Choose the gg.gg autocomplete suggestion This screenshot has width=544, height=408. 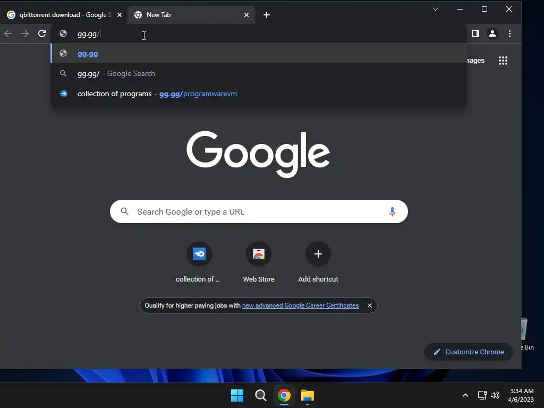click(259, 54)
